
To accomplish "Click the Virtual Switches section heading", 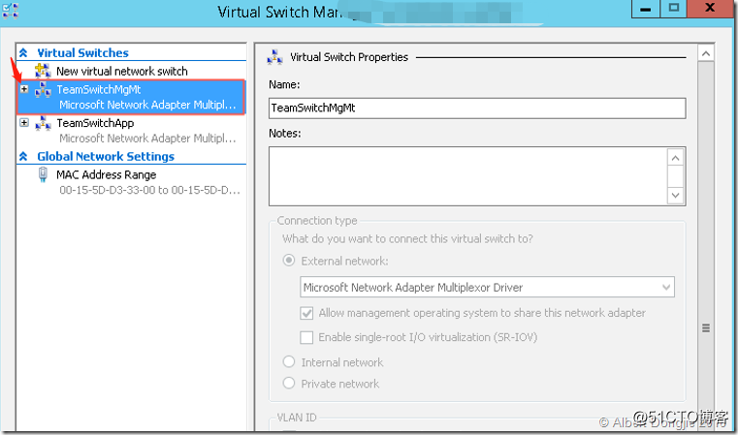I will pyautogui.click(x=82, y=52).
